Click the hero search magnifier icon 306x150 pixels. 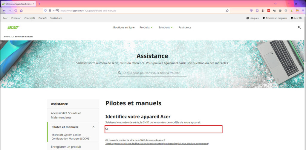point(120,73)
